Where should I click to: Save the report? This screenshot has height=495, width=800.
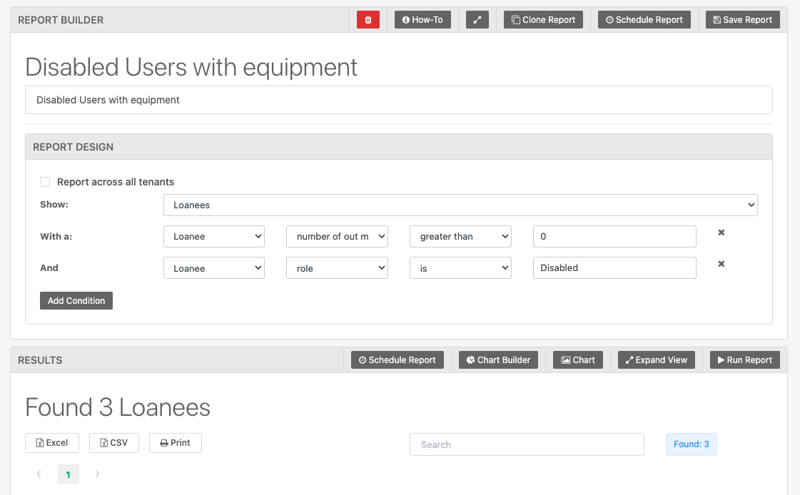(x=742, y=19)
